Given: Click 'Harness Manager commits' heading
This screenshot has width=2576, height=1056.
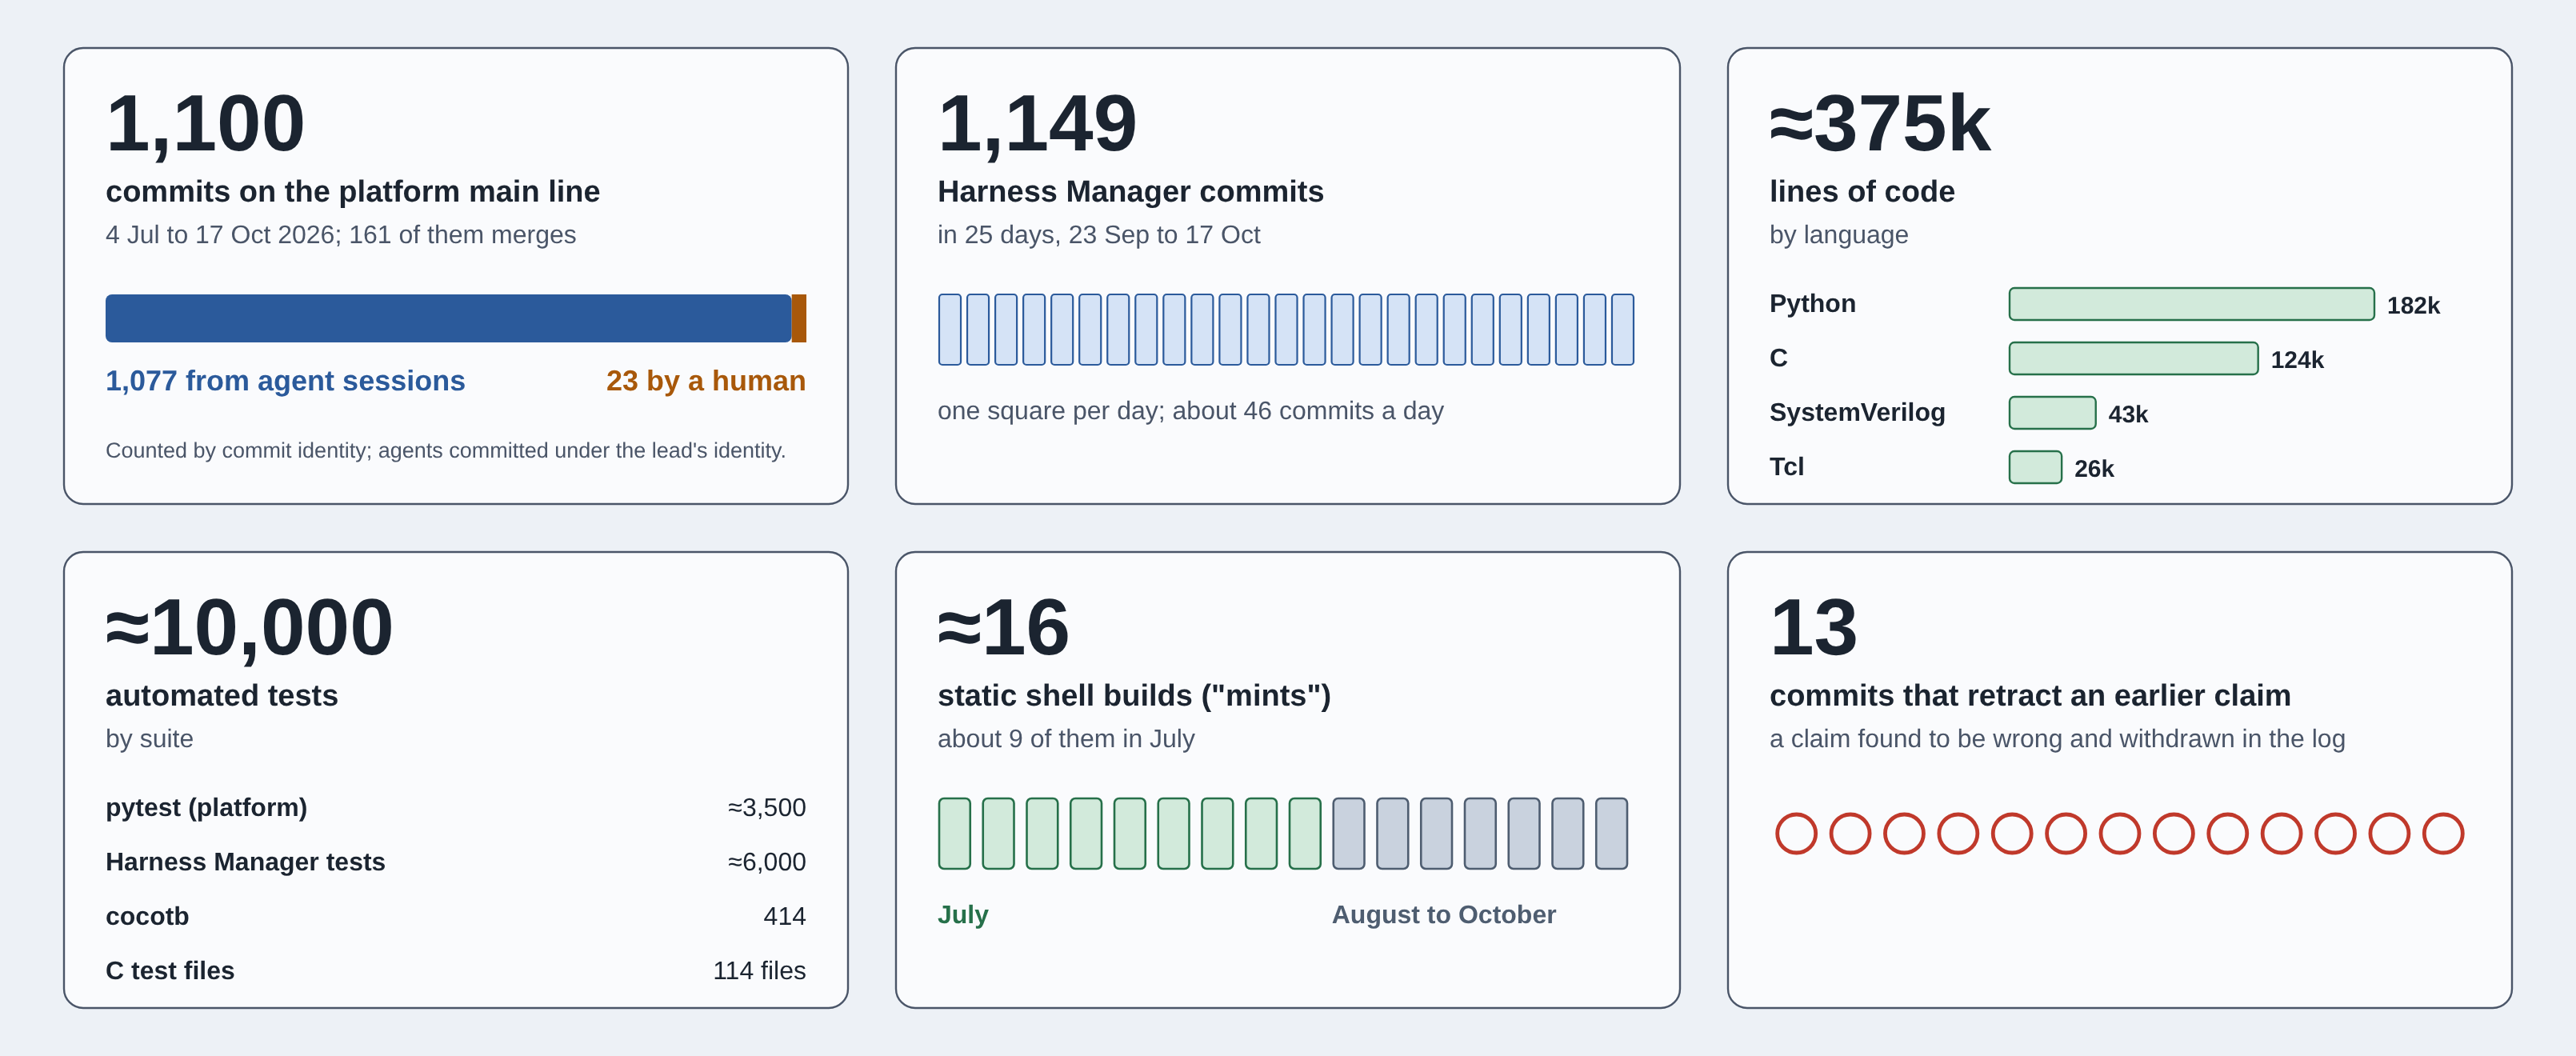Looking at the screenshot, I should [1131, 191].
